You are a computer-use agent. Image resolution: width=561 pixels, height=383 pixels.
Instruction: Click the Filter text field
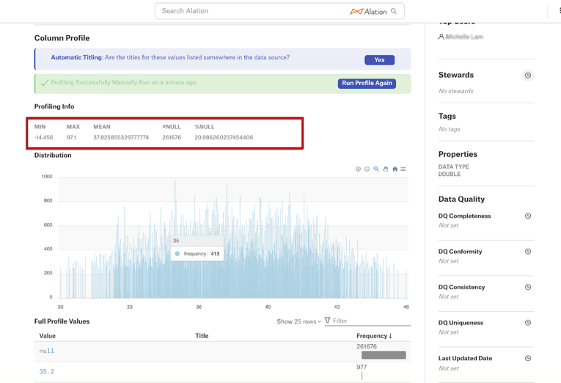(x=371, y=321)
